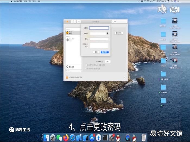Open the Apple menu

coord(11,1)
